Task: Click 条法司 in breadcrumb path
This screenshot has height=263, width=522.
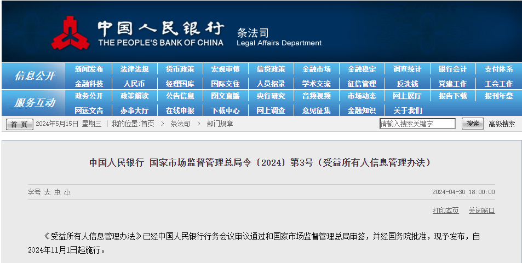Action: click(x=180, y=124)
